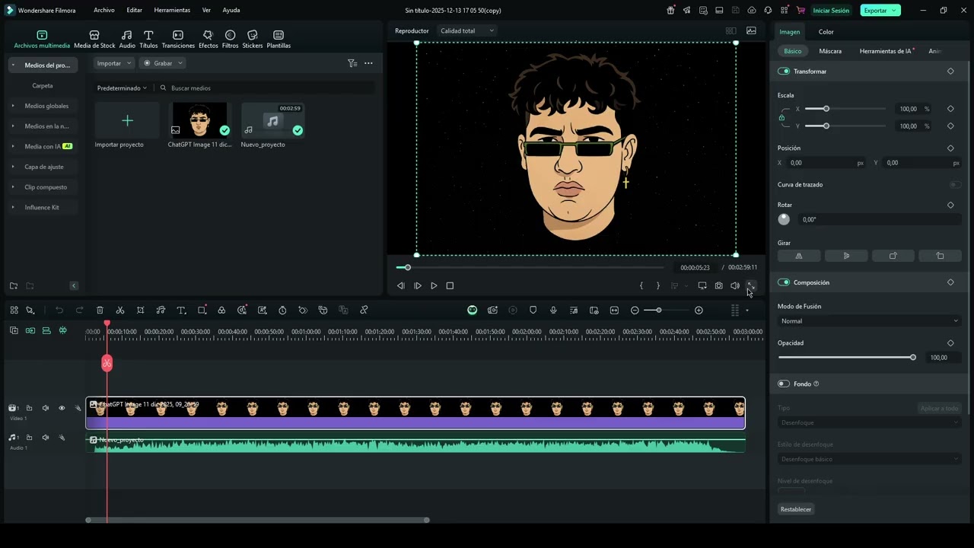Open the Plantillas tab
The image size is (974, 548).
tap(279, 39)
